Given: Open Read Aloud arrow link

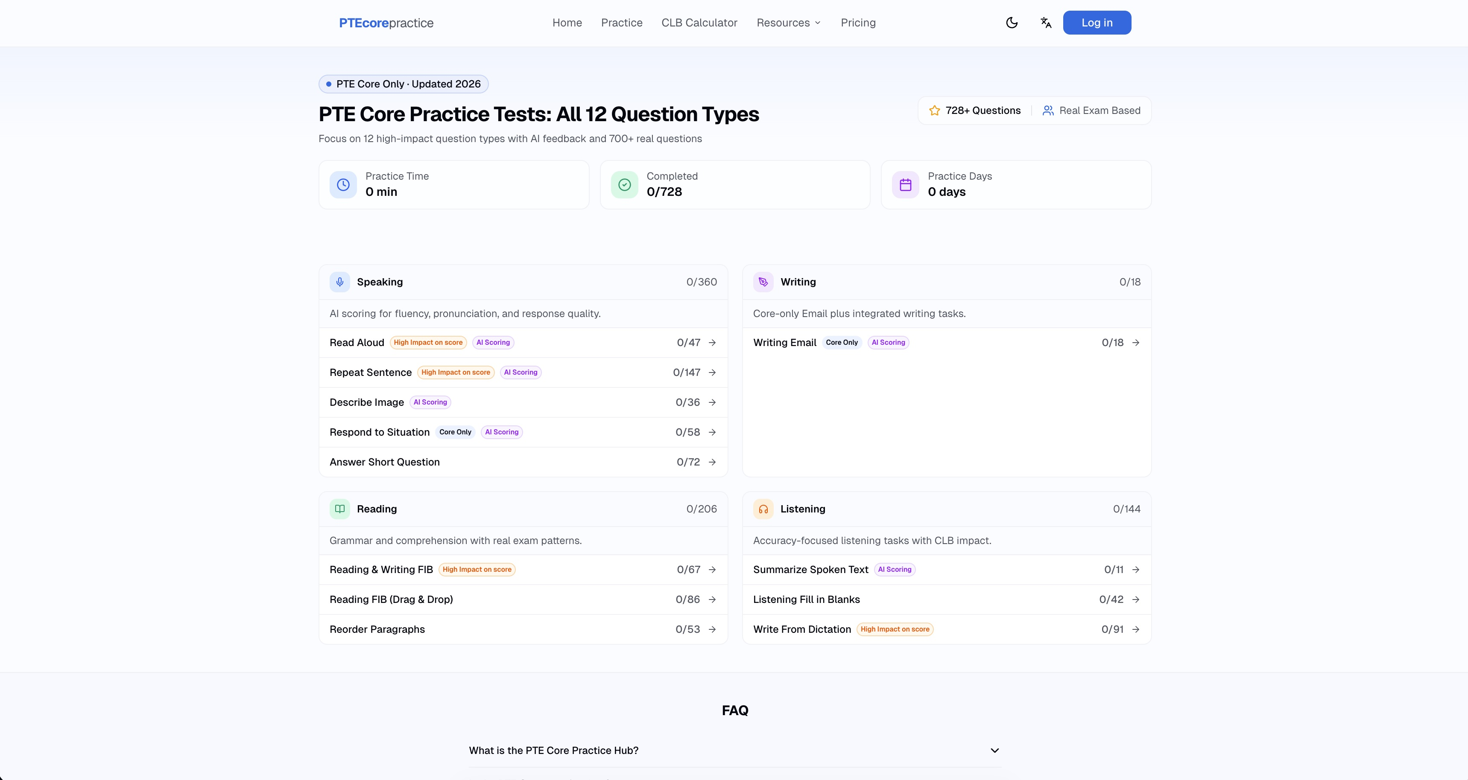Looking at the screenshot, I should (712, 343).
